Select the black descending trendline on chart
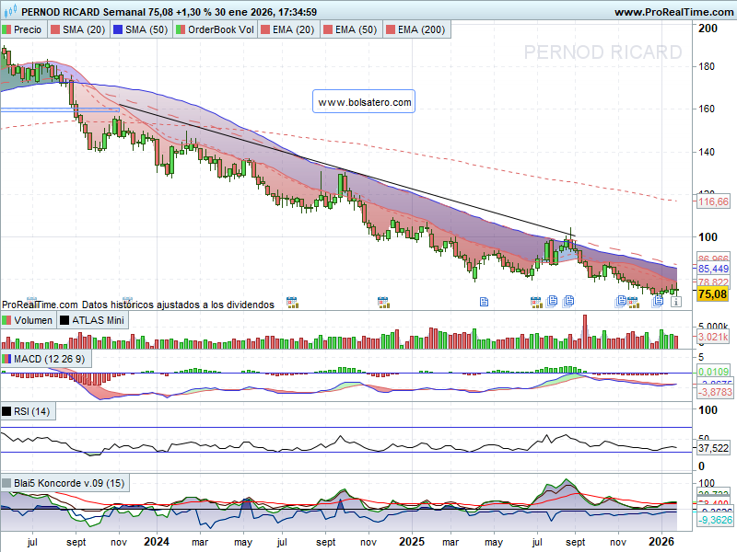 coord(347,170)
